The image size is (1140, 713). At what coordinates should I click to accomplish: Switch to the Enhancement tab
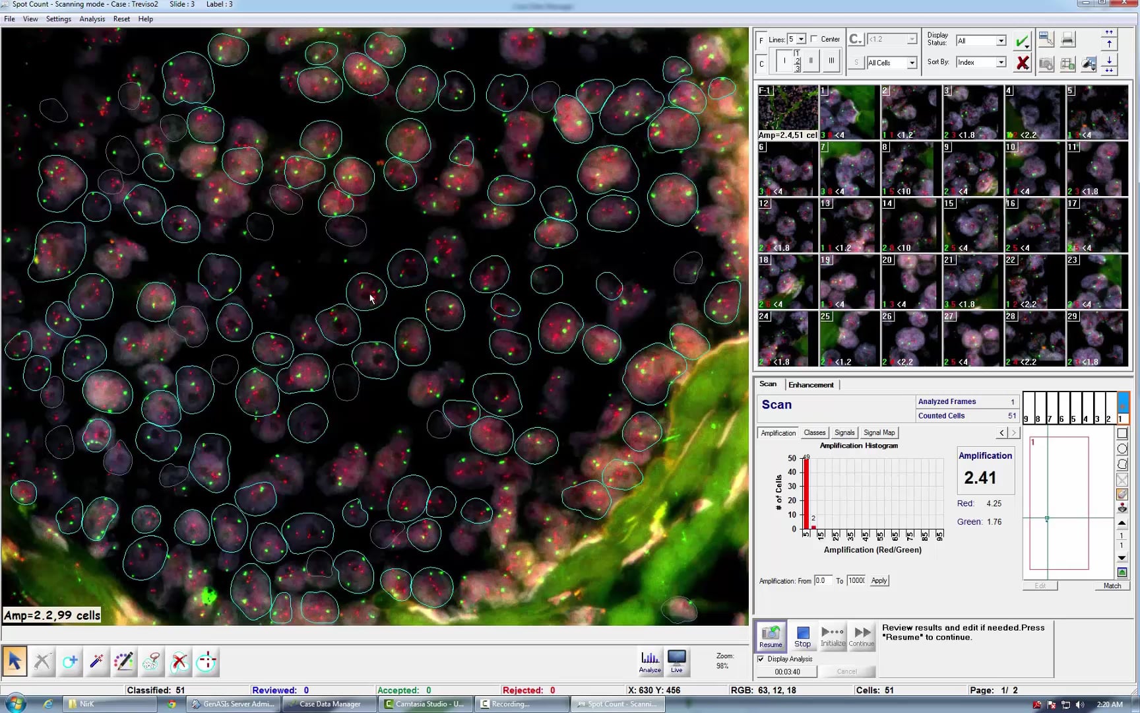811,385
